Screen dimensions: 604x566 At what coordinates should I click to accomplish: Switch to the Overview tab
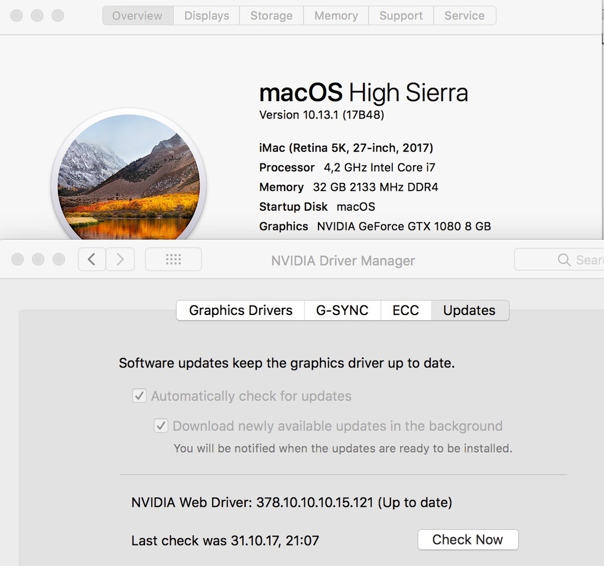(x=138, y=16)
